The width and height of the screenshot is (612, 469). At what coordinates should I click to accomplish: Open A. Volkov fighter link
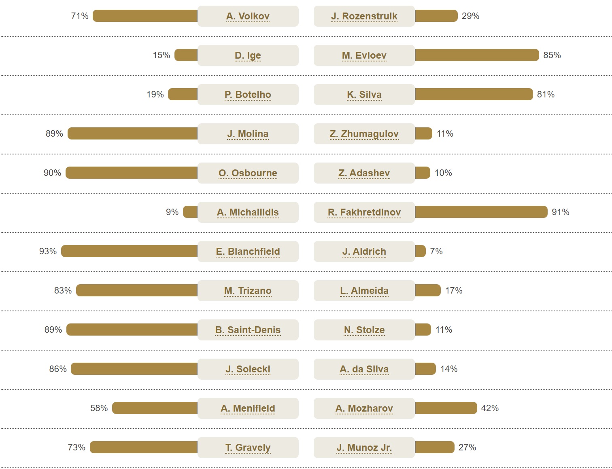point(248,16)
